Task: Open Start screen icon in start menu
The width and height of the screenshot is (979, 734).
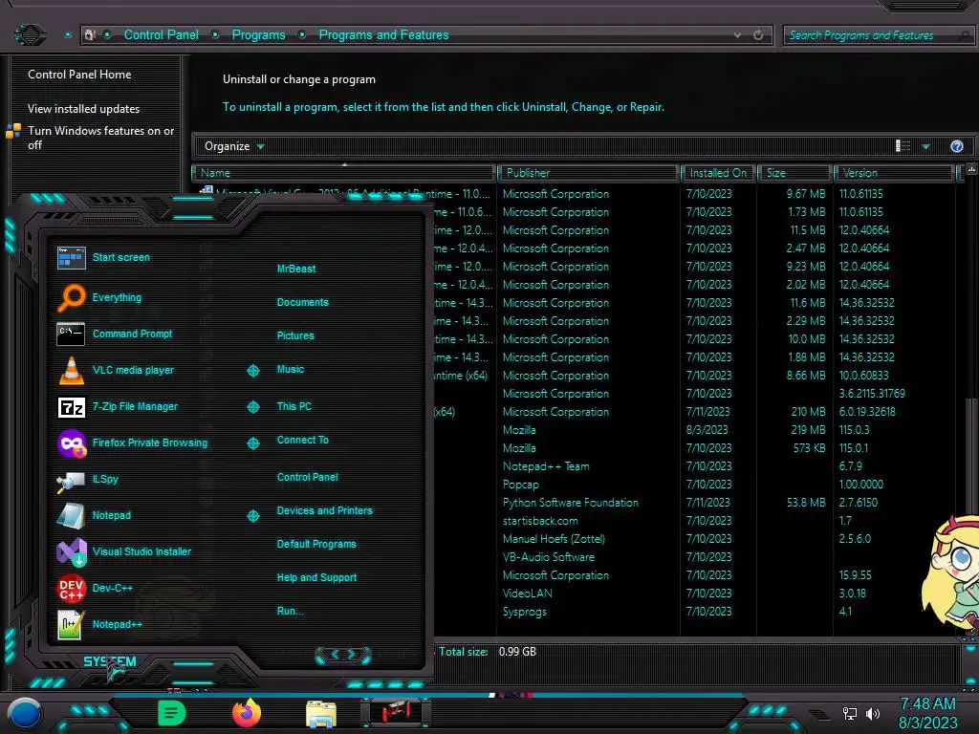Action: point(71,257)
